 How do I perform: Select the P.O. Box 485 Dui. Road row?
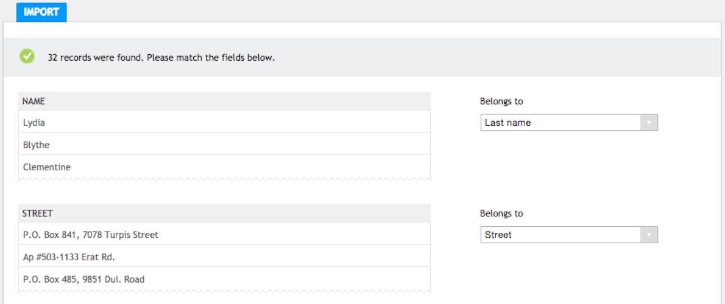(224, 279)
